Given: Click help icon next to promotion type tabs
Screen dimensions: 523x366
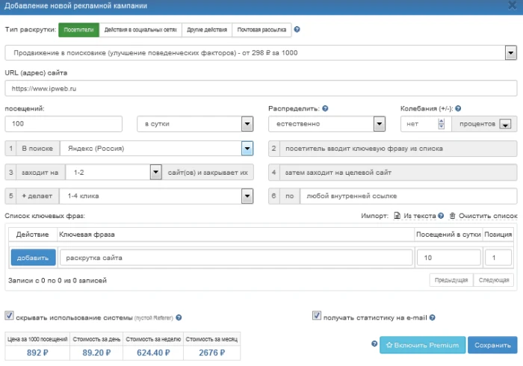Looking at the screenshot, I should coord(297,31).
